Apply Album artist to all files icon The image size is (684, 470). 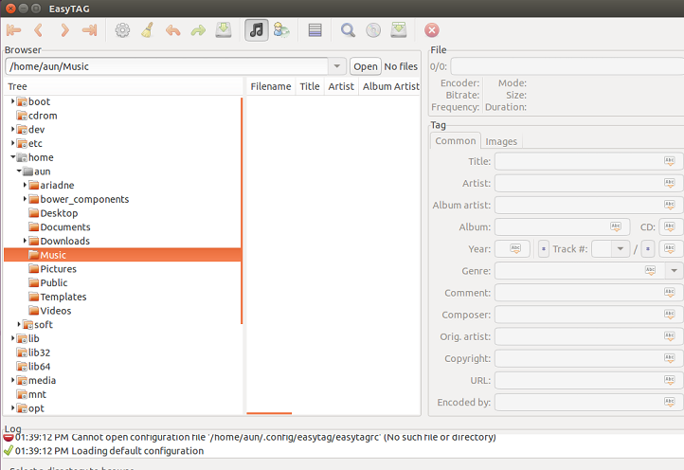670,205
